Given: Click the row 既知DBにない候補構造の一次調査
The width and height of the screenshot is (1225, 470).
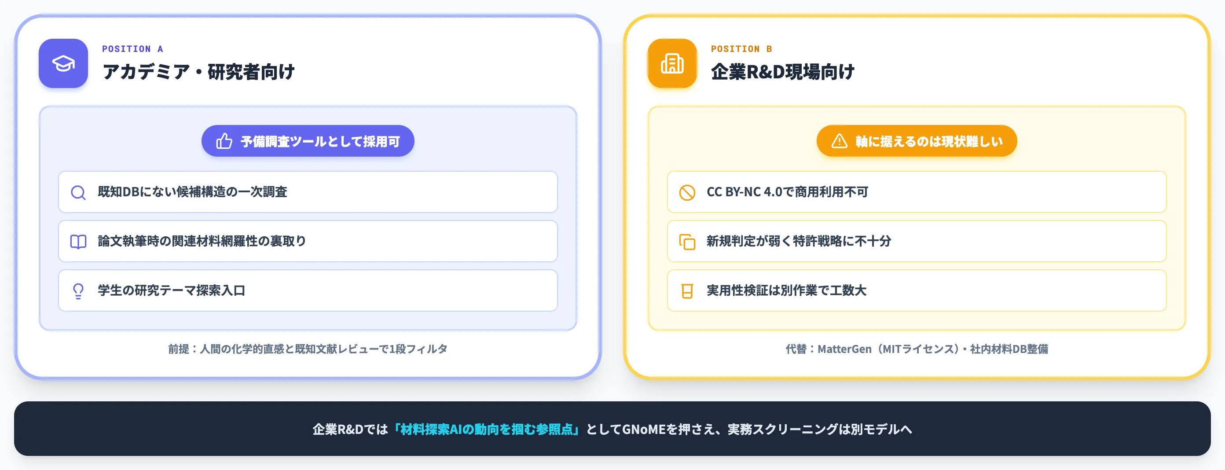Looking at the screenshot, I should click(308, 192).
